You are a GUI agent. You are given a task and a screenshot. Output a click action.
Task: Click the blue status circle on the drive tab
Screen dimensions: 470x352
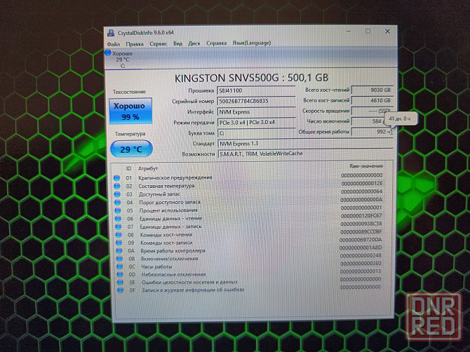(x=107, y=53)
